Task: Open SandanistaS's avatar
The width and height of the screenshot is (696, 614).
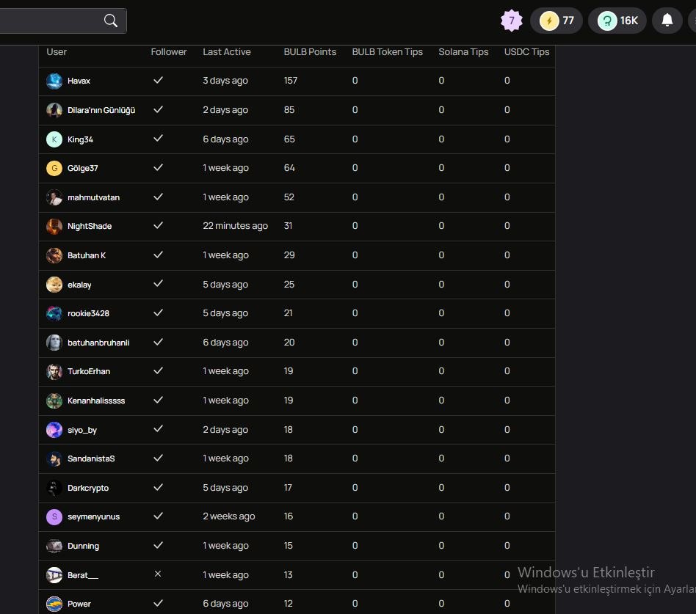Action: click(54, 458)
